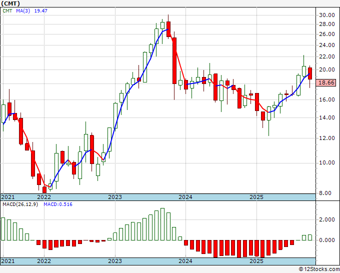The height and width of the screenshot is (273, 340).
Task: Click the 26.00 price axis label
Action: coord(327,34)
